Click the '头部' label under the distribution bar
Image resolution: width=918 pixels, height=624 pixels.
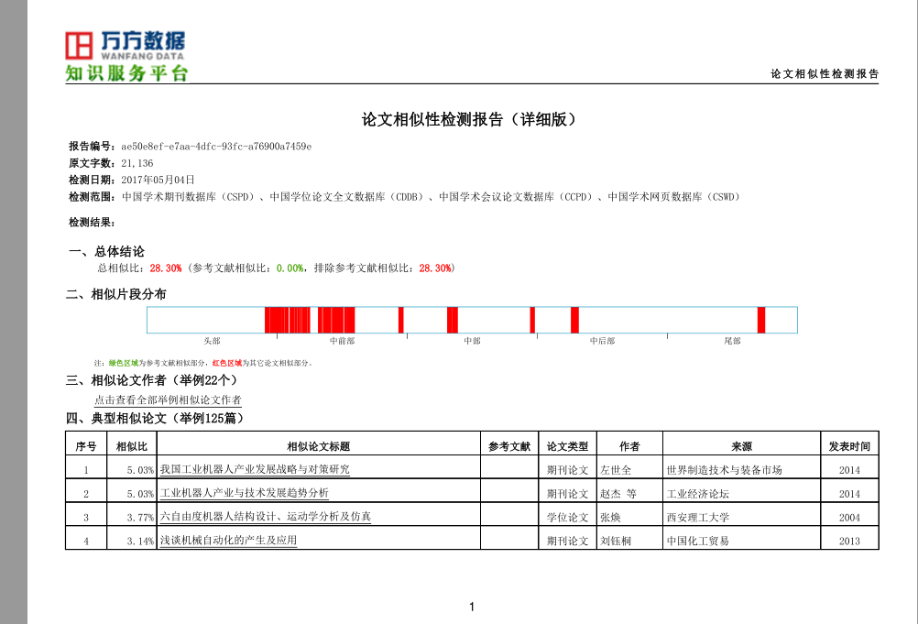click(x=212, y=341)
